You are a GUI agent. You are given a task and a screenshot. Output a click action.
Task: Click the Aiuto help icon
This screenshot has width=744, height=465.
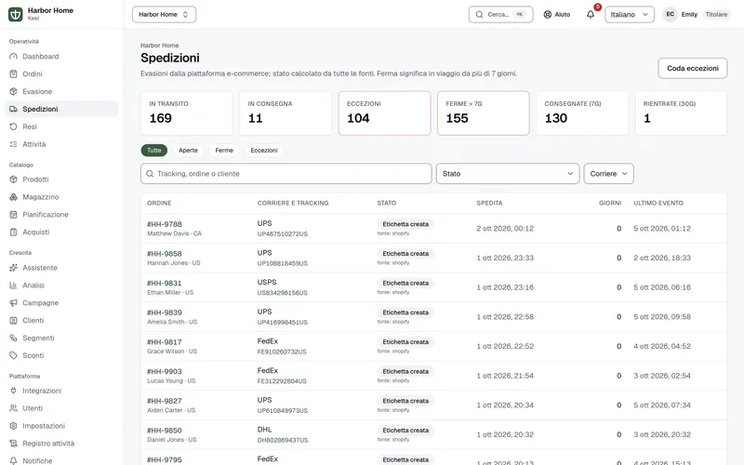(x=548, y=14)
